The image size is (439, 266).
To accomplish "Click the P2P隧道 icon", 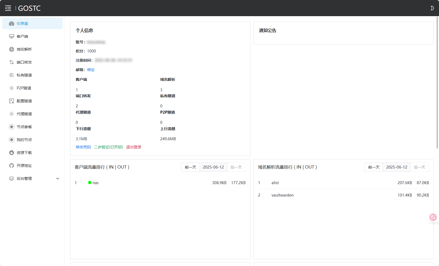I will [x=11, y=88].
